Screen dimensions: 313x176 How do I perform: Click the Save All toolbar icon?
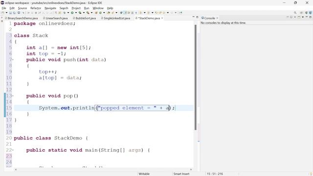[x=14, y=13]
